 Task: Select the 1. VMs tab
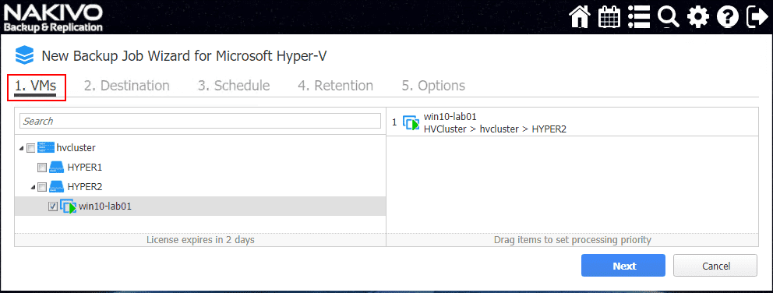click(x=36, y=86)
